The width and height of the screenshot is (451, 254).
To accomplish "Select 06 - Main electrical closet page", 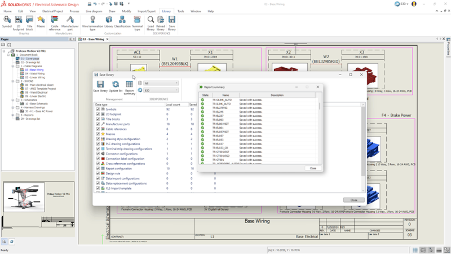I will 38,85.
